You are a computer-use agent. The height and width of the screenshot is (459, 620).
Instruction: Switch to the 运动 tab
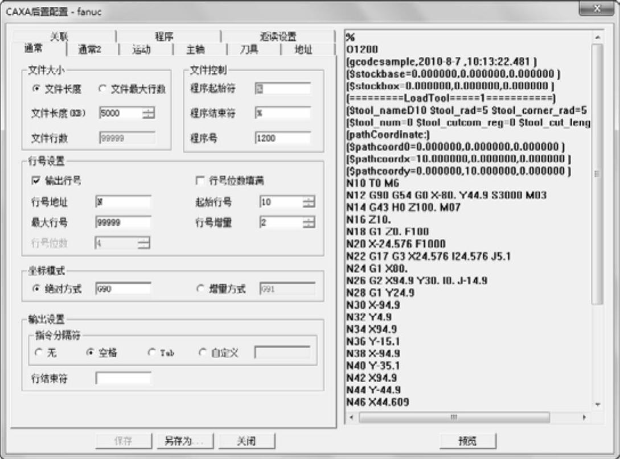[x=142, y=49]
